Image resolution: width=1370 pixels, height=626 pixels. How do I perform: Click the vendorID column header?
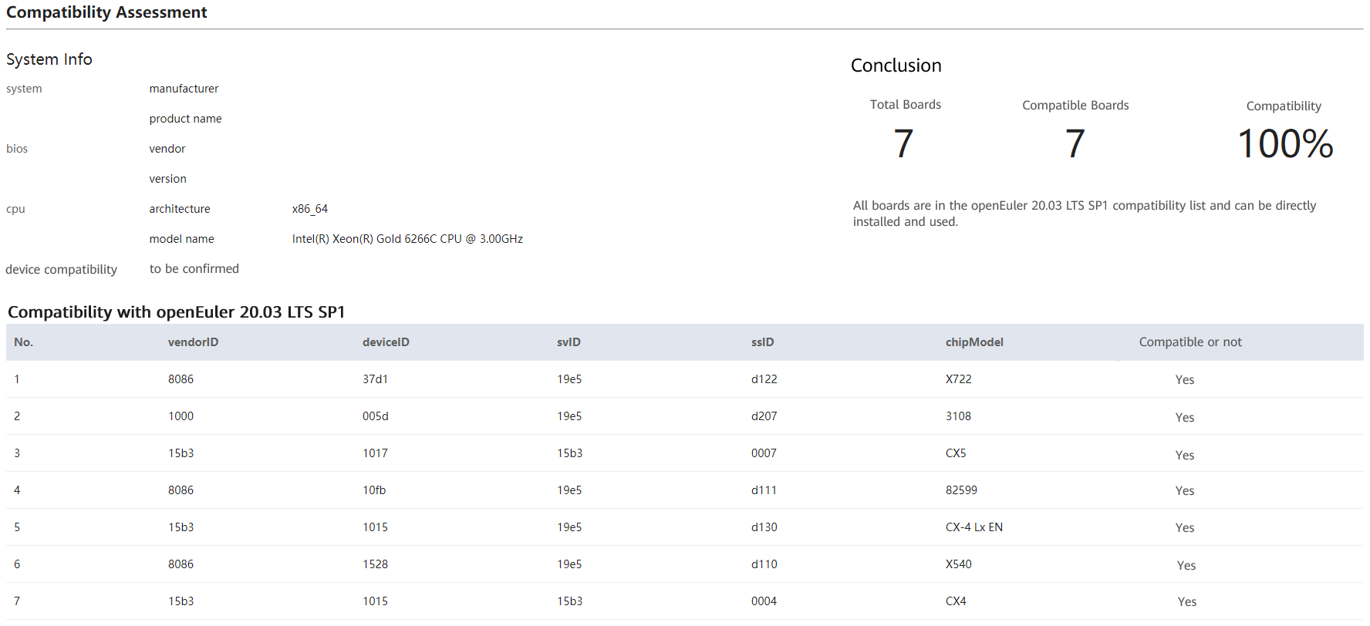tap(193, 342)
